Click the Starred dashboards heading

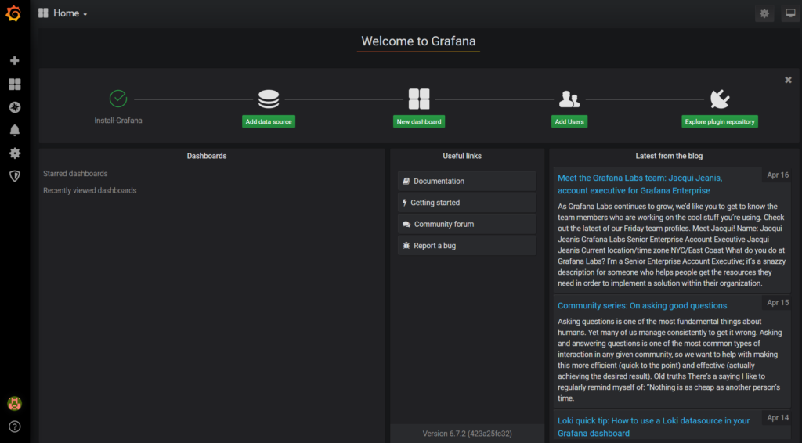75,174
